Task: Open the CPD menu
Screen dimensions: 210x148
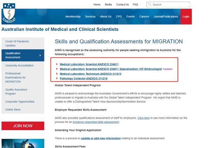Action: click(119, 16)
